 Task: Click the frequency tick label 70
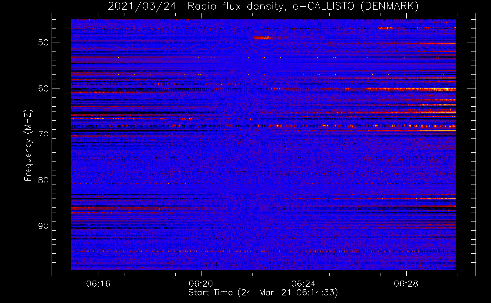click(43, 134)
